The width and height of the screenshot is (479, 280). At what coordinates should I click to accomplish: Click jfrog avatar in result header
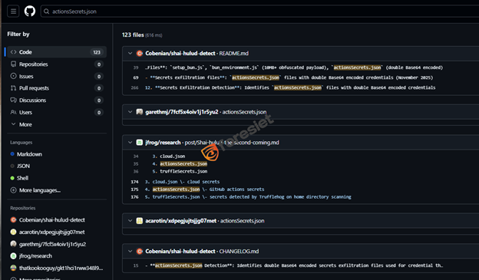click(140, 143)
